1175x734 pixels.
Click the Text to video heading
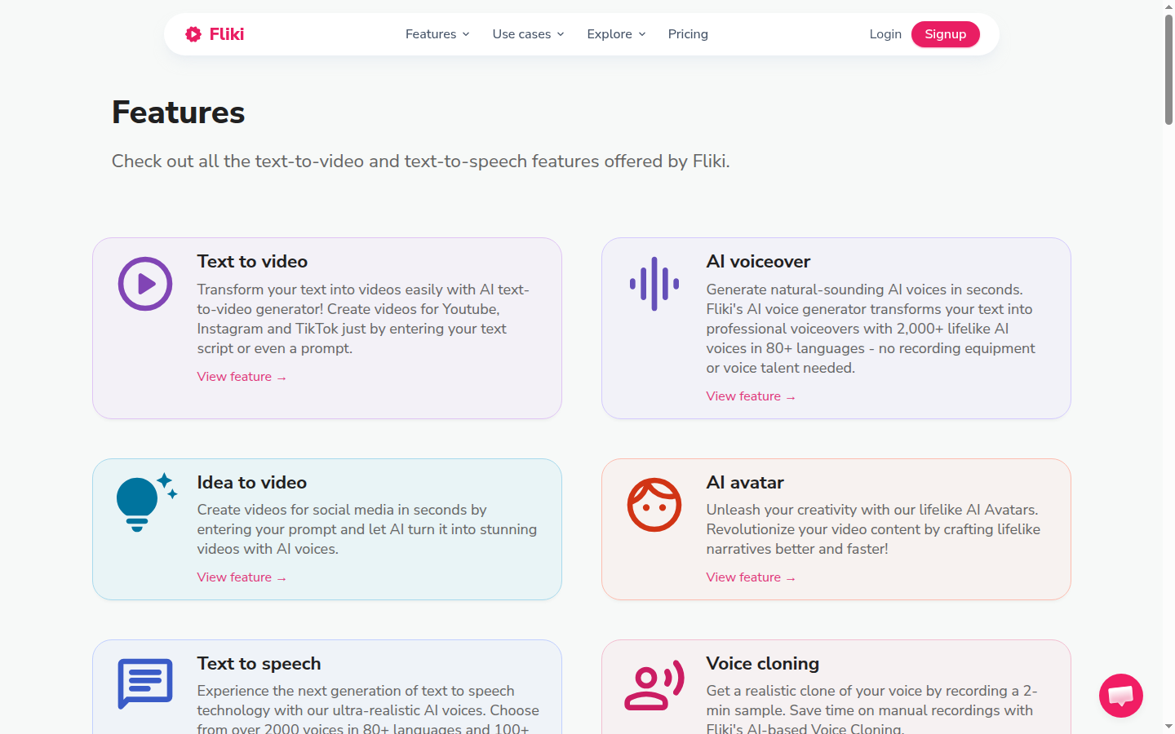tap(252, 262)
